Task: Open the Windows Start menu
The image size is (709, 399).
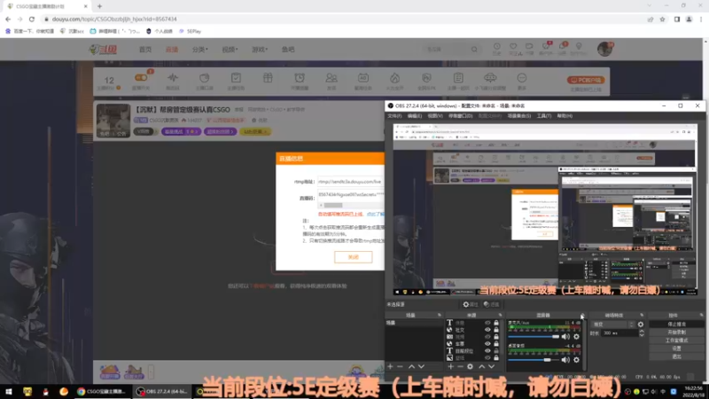Action: click(x=9, y=391)
